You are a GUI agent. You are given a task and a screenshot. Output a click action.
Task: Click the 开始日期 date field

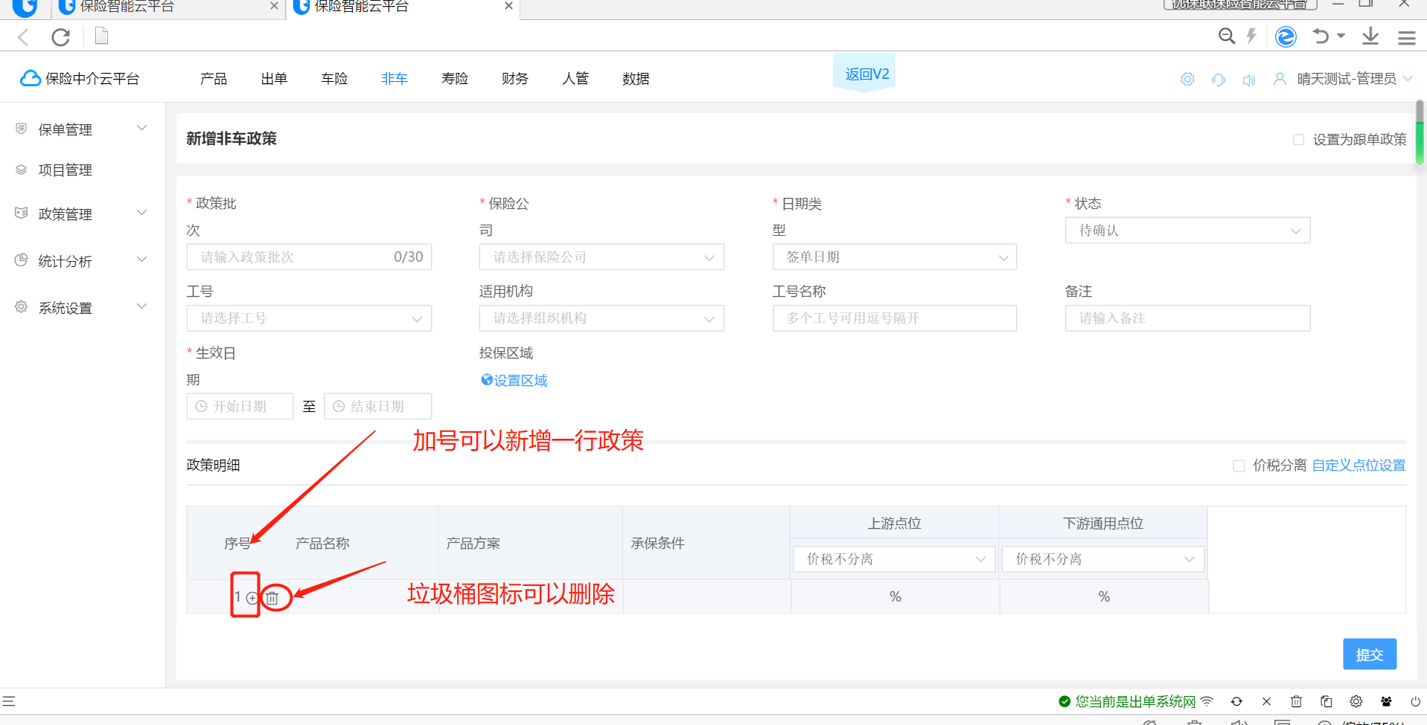pyautogui.click(x=240, y=407)
